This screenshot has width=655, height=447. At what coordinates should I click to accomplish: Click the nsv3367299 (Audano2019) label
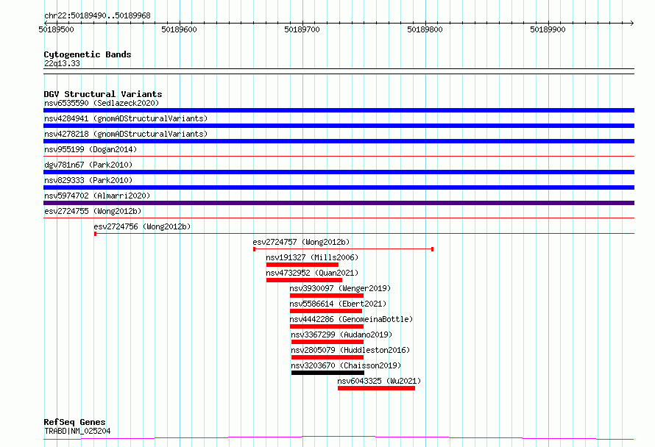pos(341,335)
